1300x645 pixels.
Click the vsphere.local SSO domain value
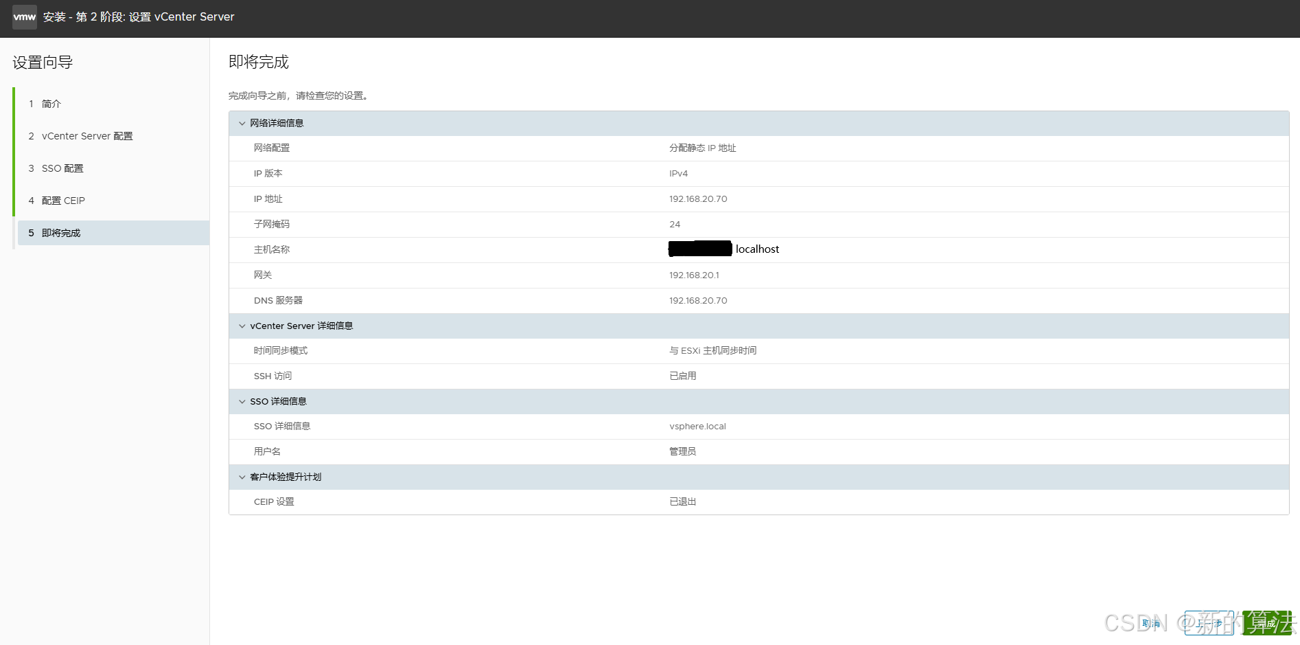pyautogui.click(x=697, y=427)
